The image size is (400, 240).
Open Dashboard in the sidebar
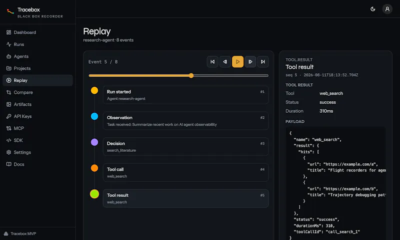pyautogui.click(x=38, y=32)
